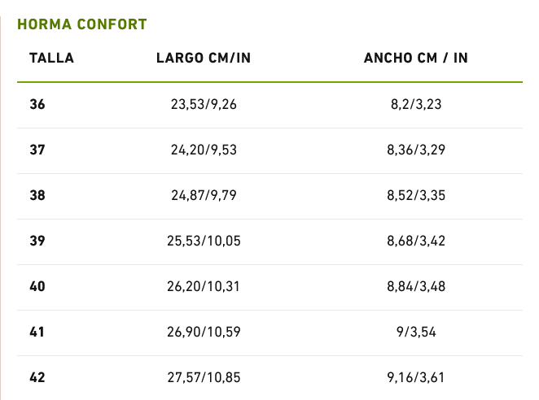Select size 40 row label

coord(37,286)
